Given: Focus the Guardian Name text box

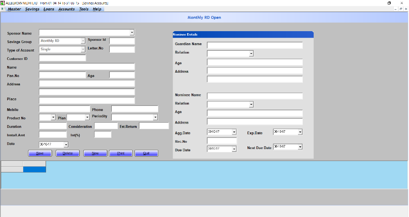Looking at the screenshot, I should click(255, 45).
